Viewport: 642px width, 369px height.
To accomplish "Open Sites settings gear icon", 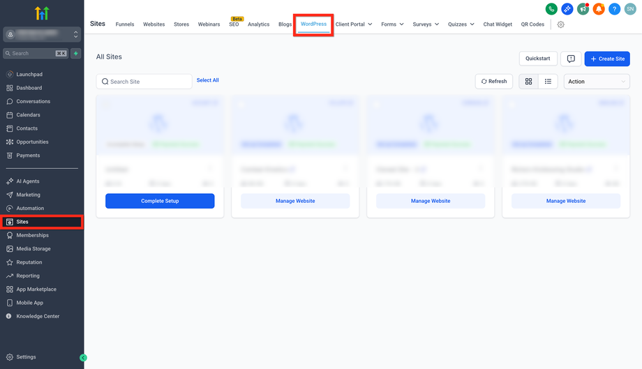I will tap(561, 24).
